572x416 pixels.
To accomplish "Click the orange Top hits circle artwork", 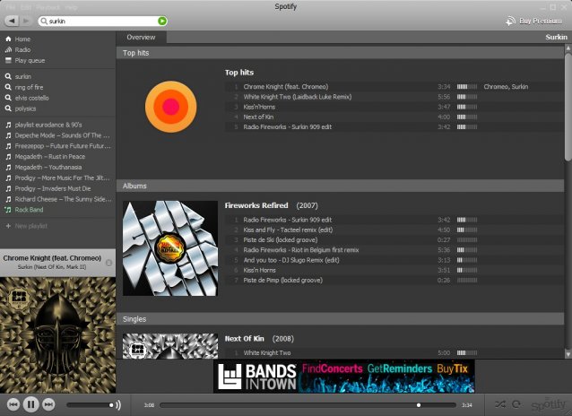I will click(170, 107).
